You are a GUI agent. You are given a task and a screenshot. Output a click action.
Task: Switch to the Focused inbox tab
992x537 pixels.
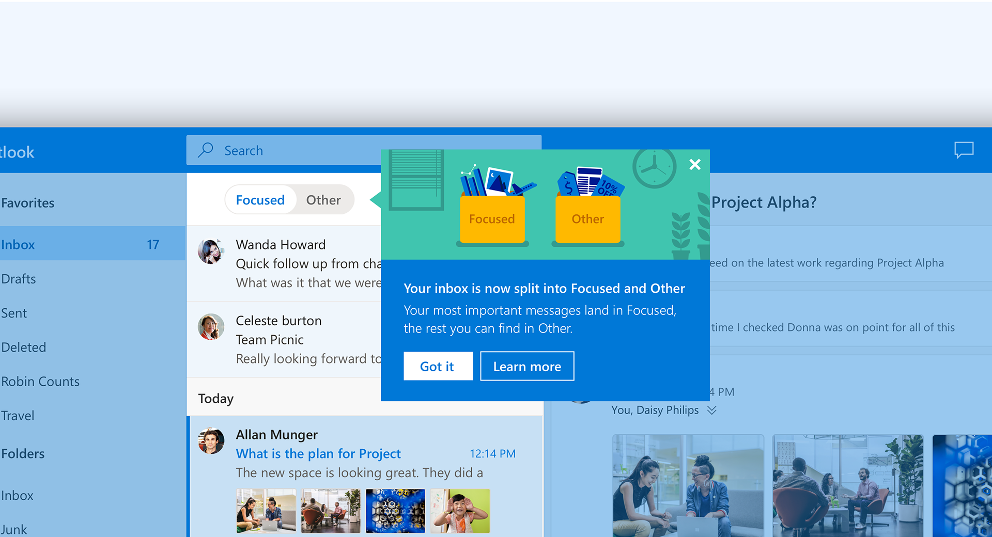pos(260,200)
